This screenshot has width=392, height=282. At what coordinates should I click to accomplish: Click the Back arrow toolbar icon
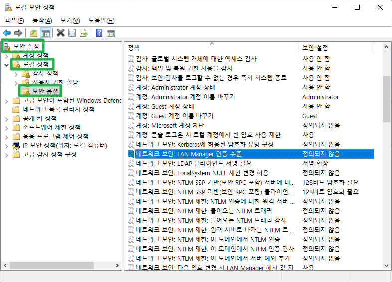[7, 33]
